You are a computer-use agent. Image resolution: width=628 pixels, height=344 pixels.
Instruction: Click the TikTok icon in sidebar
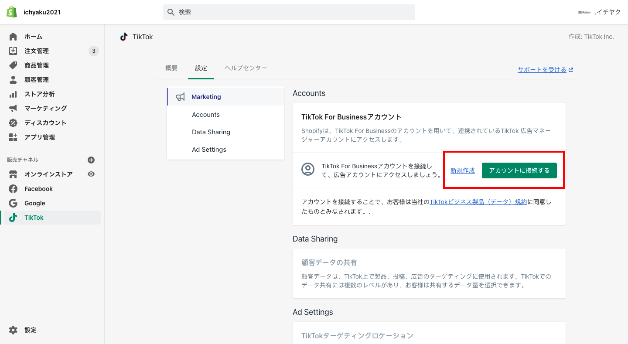click(x=13, y=218)
